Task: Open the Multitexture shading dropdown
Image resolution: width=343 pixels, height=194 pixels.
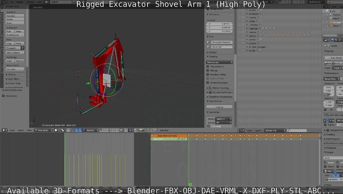Action: [x=220, y=62]
